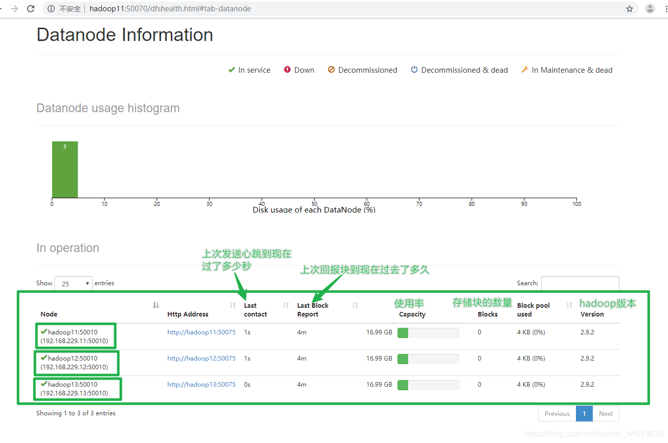This screenshot has width=668, height=443.
Task: Open the browser profile avatar icon
Action: coord(650,9)
